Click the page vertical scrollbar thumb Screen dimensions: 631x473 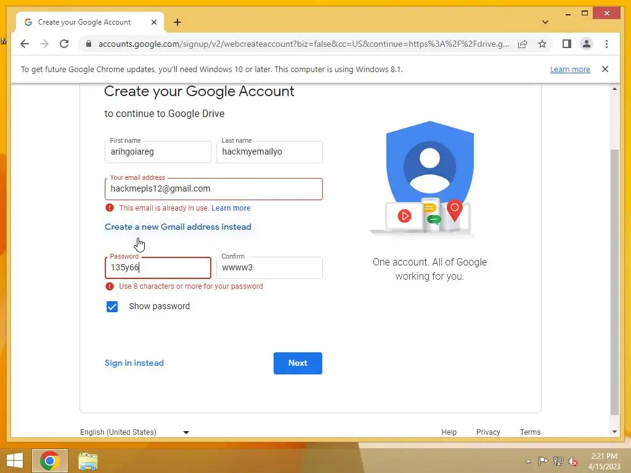tap(614, 281)
